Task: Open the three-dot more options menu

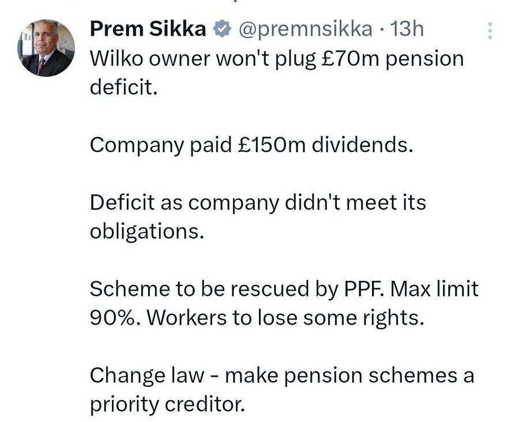Action: tap(490, 31)
